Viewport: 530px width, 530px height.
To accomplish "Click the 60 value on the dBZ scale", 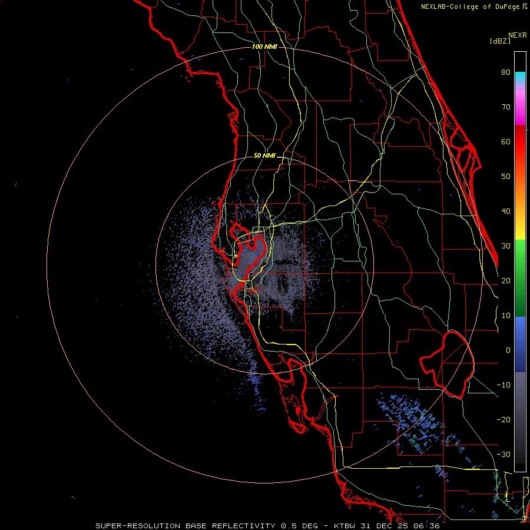I will point(506,141).
